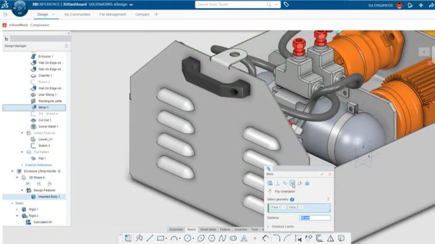The width and height of the screenshot is (435, 244).
Task: Select the Line sketch tool
Action: (x=150, y=238)
